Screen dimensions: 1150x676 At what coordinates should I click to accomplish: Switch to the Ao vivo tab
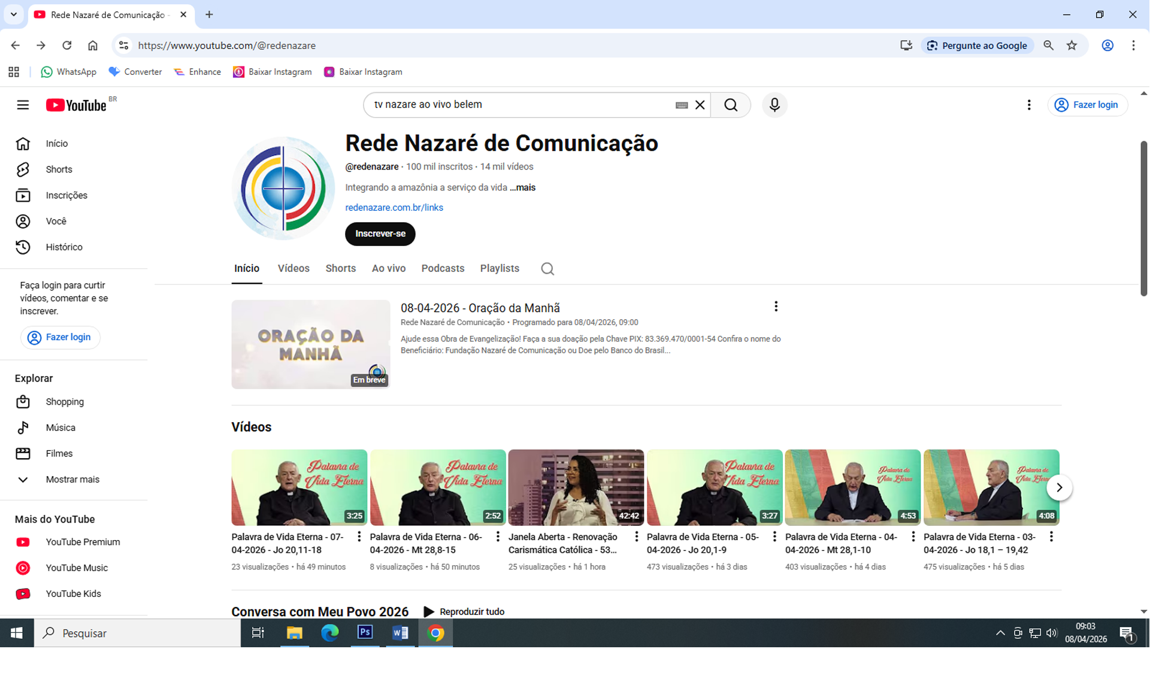(388, 268)
